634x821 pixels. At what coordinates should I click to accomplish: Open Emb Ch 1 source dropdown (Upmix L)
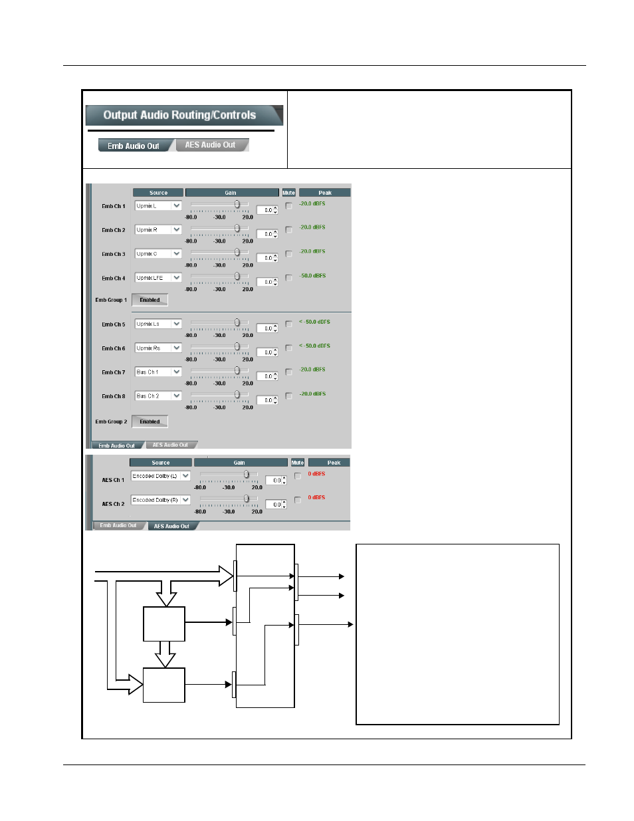click(x=158, y=206)
